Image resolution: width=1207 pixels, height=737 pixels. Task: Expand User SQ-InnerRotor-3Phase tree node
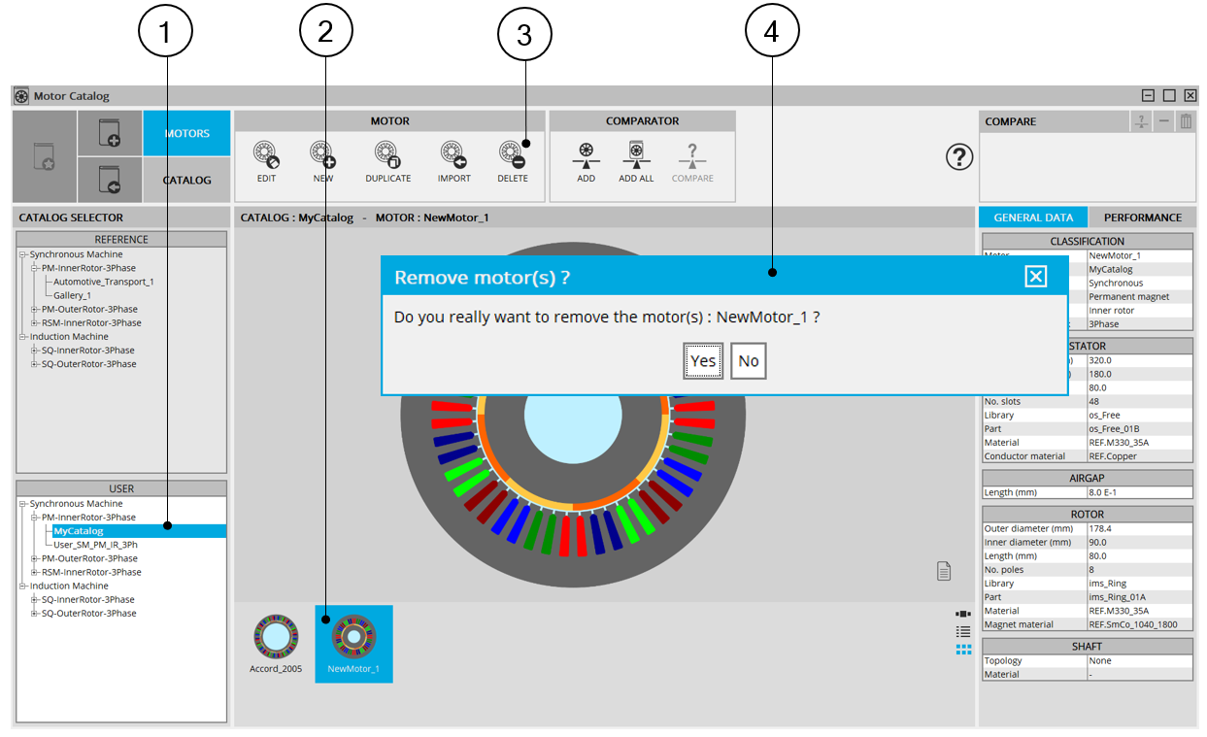pos(34,600)
